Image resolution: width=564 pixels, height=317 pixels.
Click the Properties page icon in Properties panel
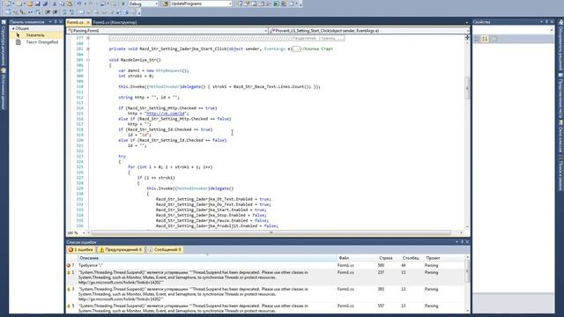tap(494, 39)
